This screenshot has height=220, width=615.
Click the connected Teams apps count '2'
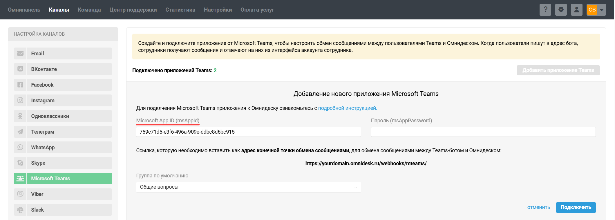tap(215, 70)
